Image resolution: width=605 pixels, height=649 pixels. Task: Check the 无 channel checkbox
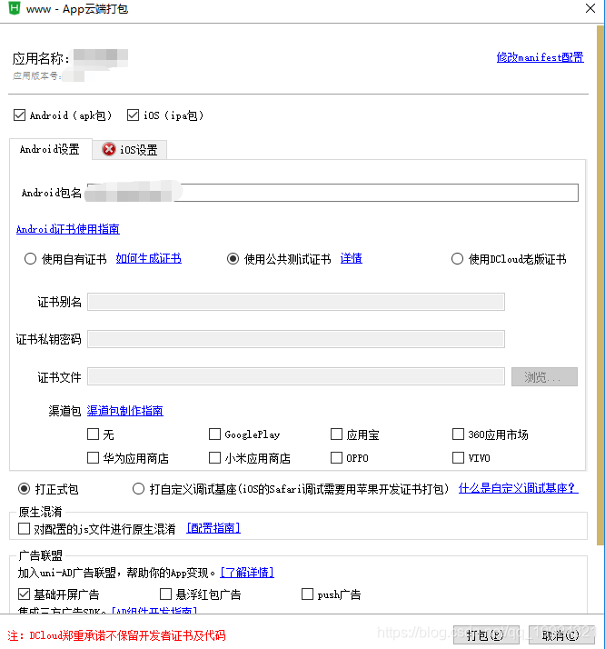(x=93, y=434)
